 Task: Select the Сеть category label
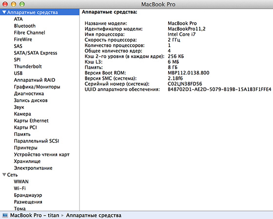point(12,175)
